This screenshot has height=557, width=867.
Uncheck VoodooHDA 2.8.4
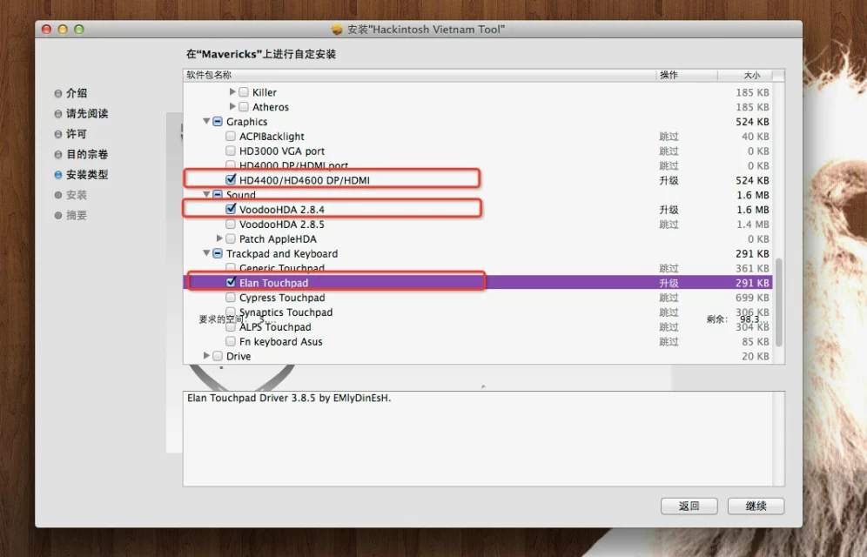(x=232, y=209)
